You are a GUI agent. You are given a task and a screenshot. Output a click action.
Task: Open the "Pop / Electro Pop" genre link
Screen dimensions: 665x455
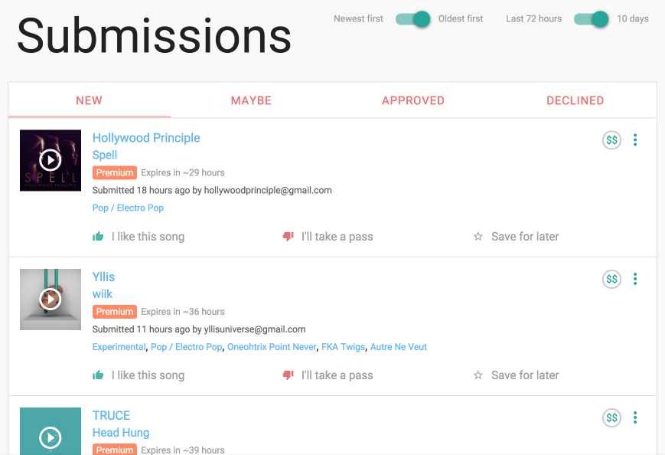click(x=128, y=208)
